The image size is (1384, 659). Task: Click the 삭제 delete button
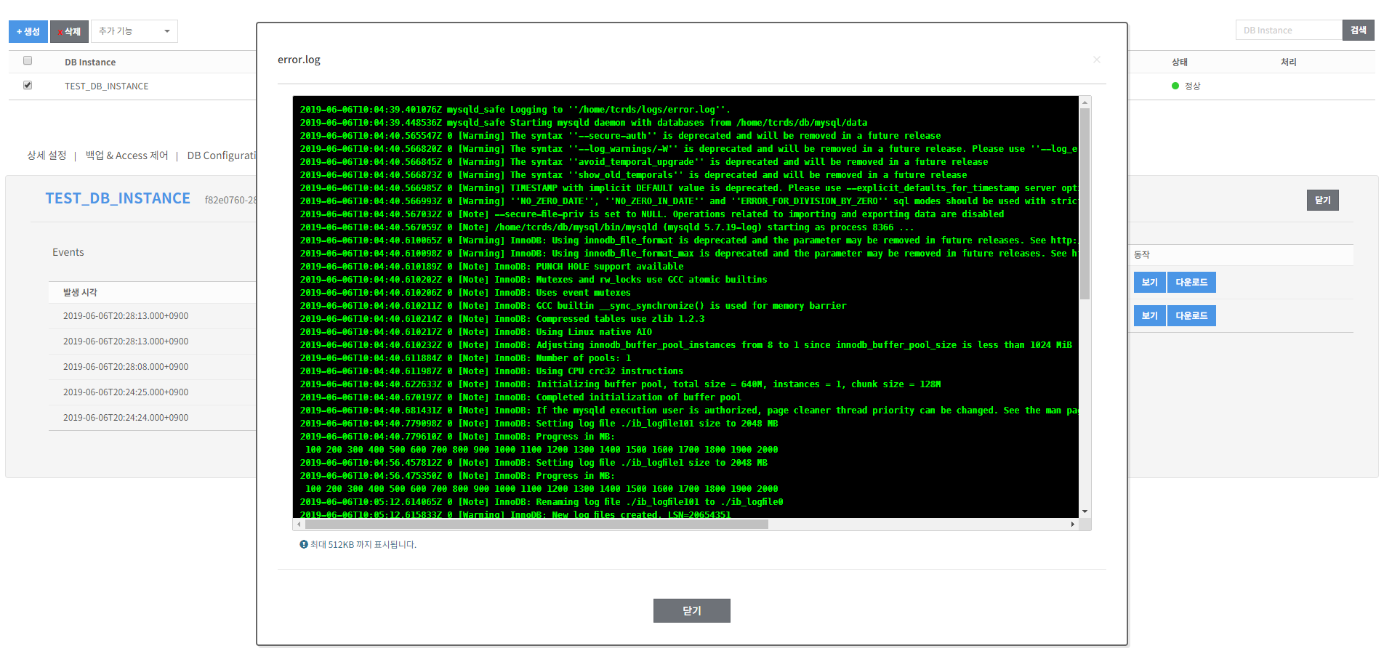70,31
